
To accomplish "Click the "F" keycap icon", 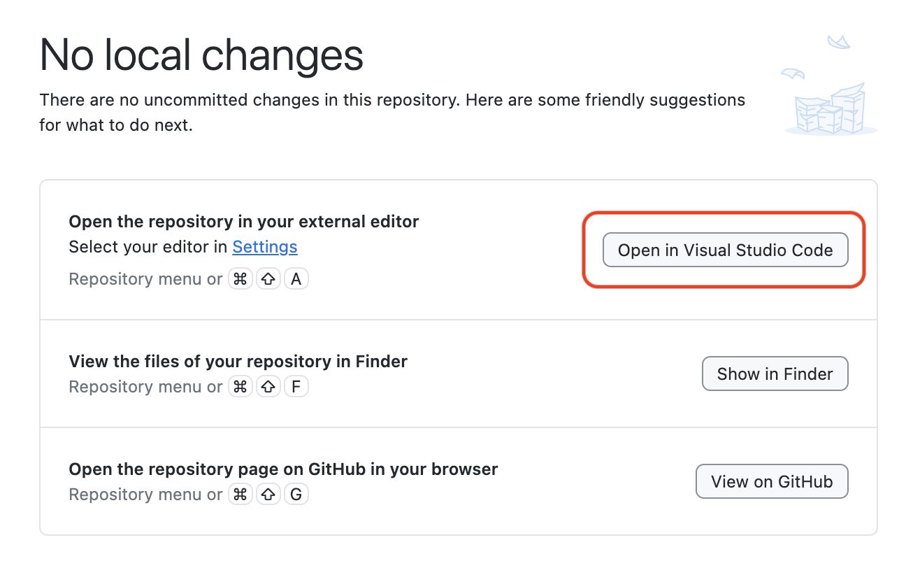I will tap(296, 386).
